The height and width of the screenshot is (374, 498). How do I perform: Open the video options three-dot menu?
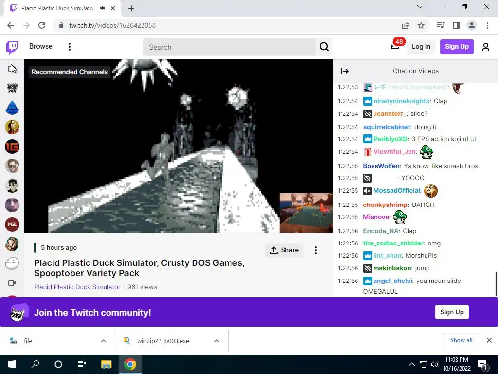pos(315,250)
